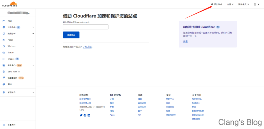The height and width of the screenshot is (129, 264).
Task: Collapse the sidebar with double-chevron icon
Action: tap(4, 125)
